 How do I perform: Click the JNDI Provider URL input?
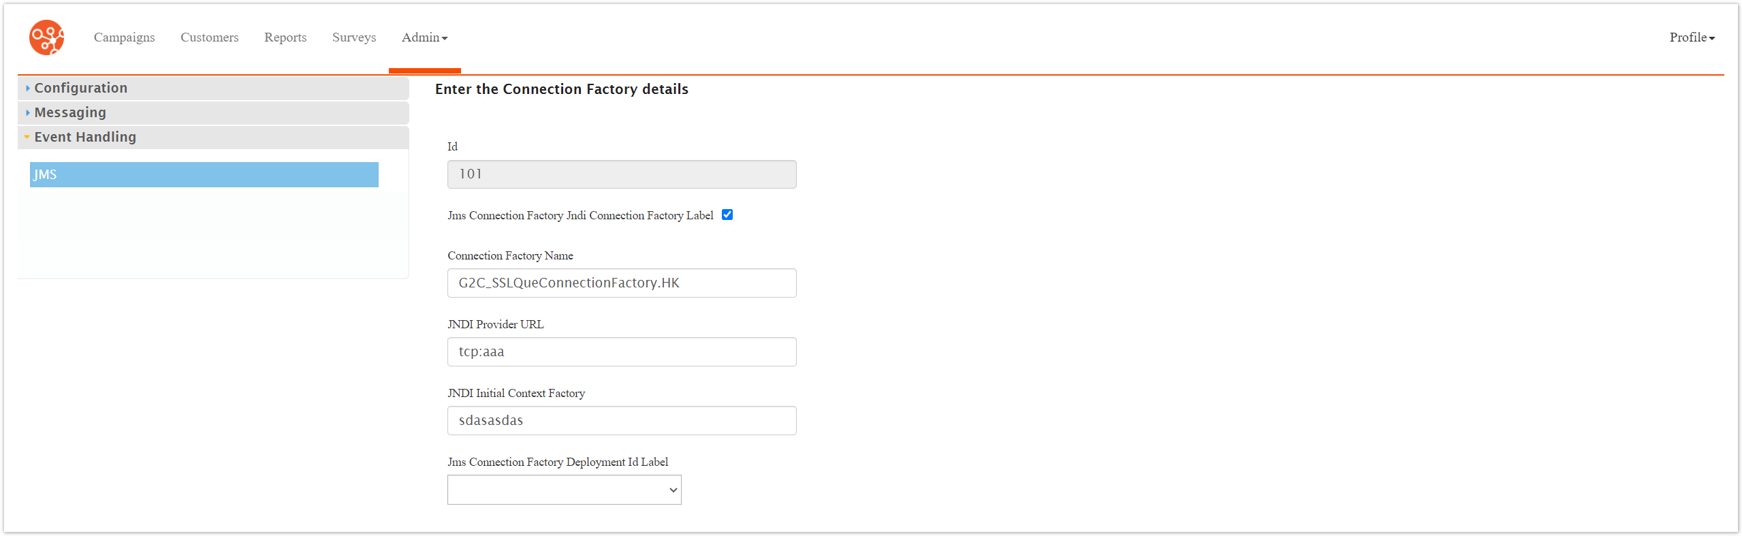pos(622,351)
